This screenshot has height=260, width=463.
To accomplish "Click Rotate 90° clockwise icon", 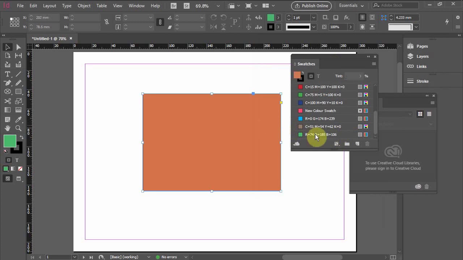I will point(214,18).
